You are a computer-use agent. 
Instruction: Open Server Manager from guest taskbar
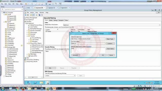pos(29,83)
